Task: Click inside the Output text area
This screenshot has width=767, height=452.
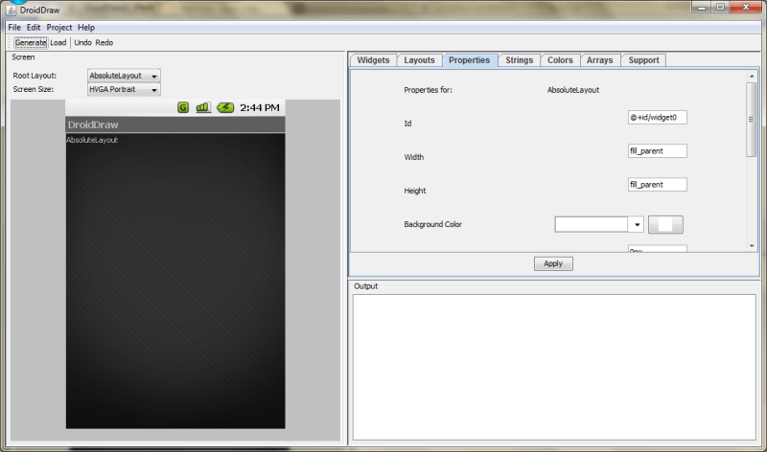Action: 554,367
